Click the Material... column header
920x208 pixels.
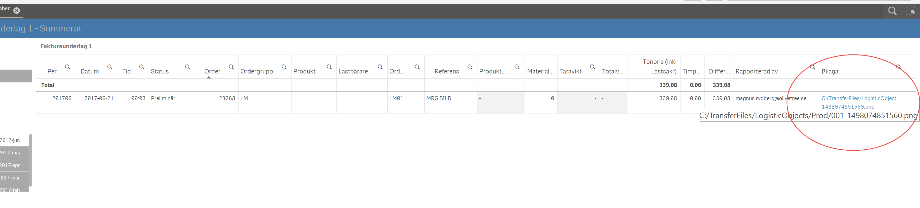point(540,71)
